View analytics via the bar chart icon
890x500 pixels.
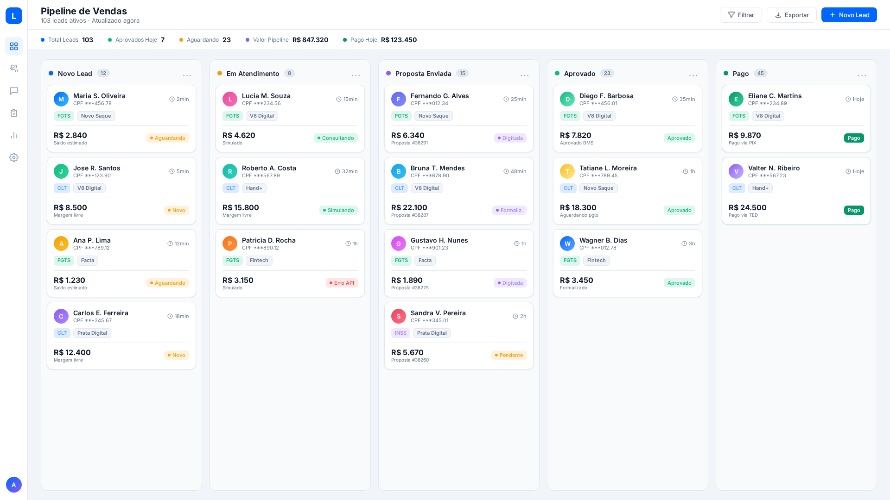tap(14, 135)
